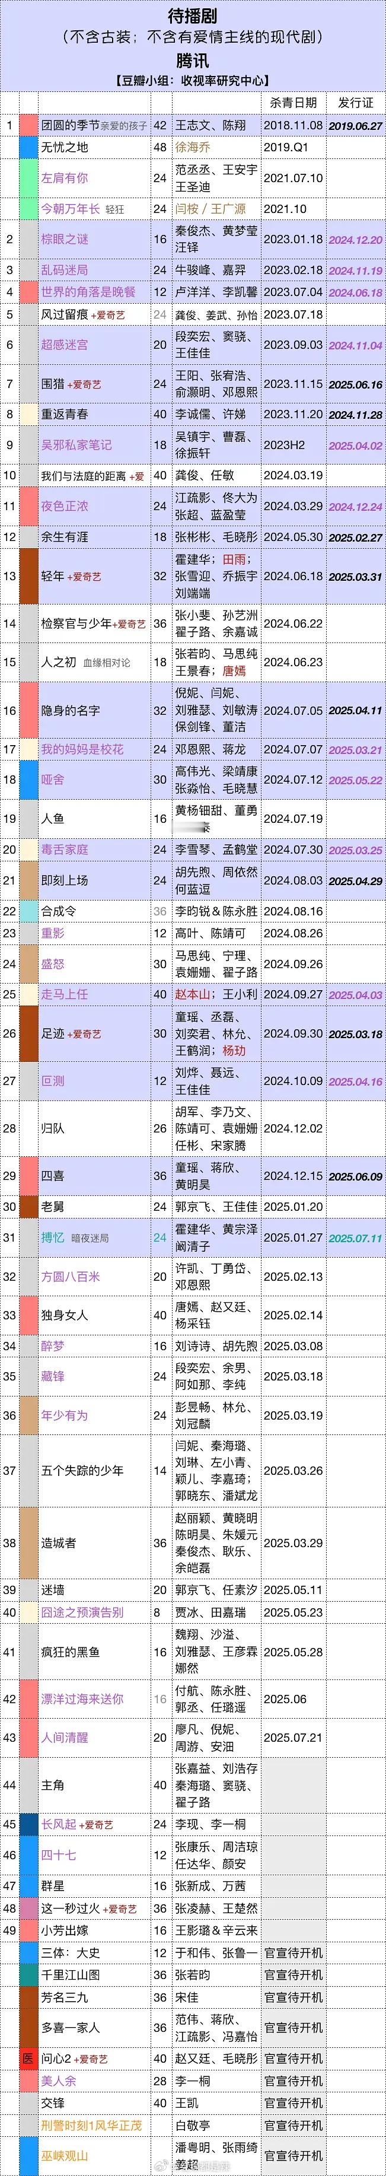Viewport: 386px width, 2176px height.
Task: Click the cast cell 刘诗诗、胡先煦
Action: click(216, 1345)
